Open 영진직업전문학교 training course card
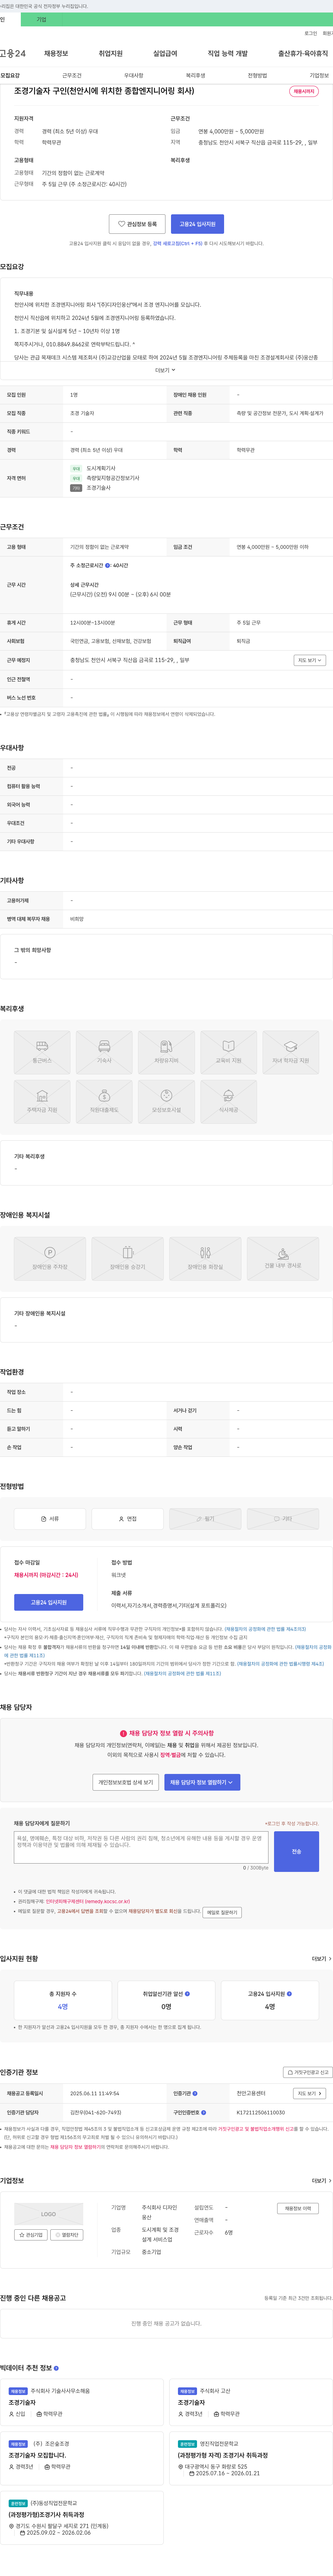The image size is (333, 2576). tap(252, 2458)
